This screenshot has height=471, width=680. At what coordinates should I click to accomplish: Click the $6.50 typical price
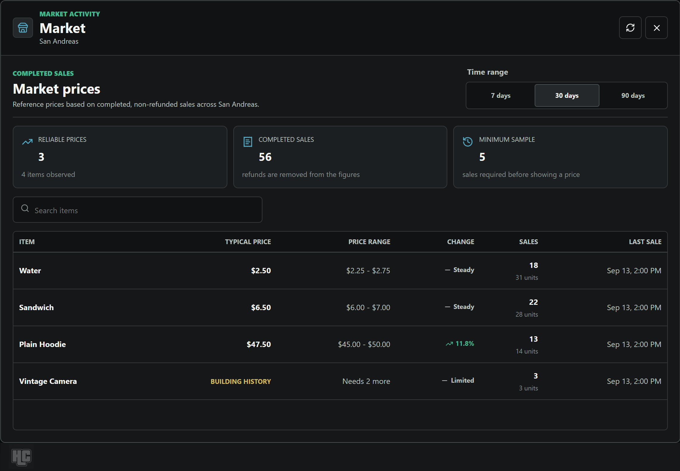(x=261, y=307)
